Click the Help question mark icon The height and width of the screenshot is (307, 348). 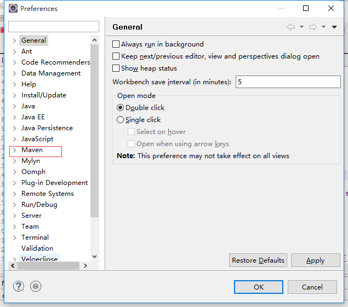pyautogui.click(x=19, y=286)
